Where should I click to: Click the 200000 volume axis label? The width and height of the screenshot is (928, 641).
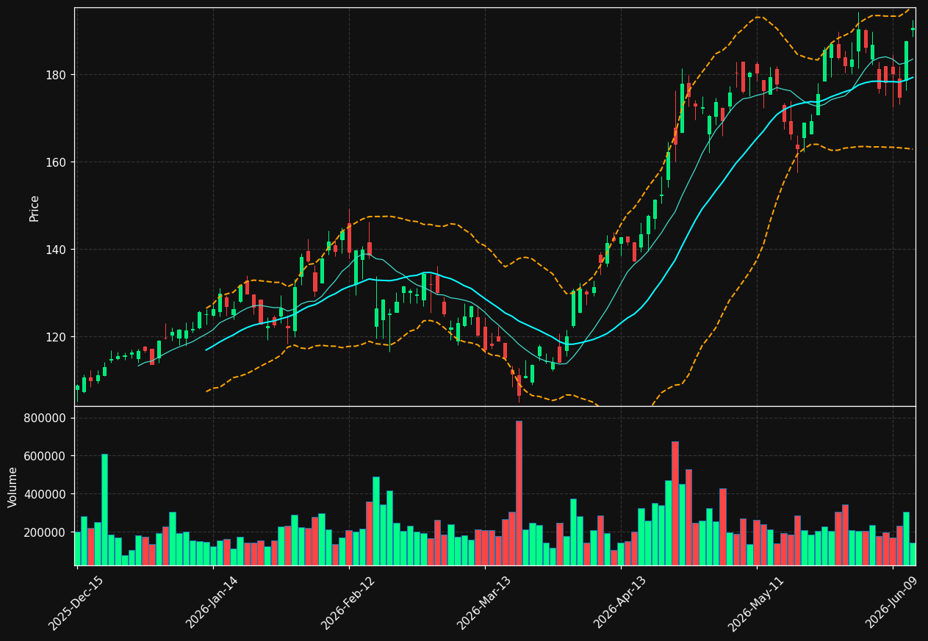tap(46, 532)
